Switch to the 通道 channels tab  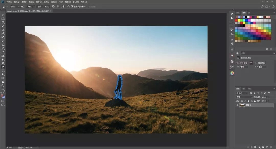[243, 88]
